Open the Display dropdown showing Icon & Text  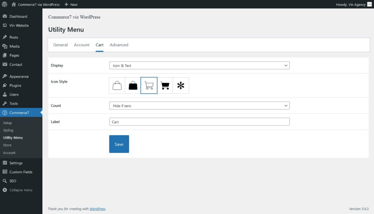pyautogui.click(x=199, y=65)
